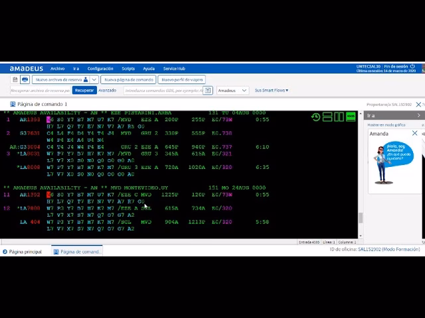Click Nuevo perfil de viajero button

(182, 79)
